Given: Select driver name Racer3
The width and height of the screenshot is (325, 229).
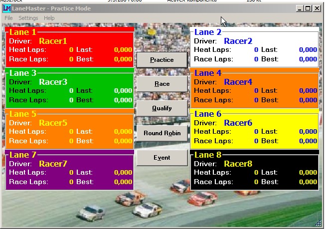Looking at the screenshot, I should point(53,82).
